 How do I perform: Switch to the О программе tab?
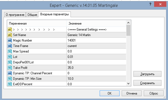pos(15,15)
